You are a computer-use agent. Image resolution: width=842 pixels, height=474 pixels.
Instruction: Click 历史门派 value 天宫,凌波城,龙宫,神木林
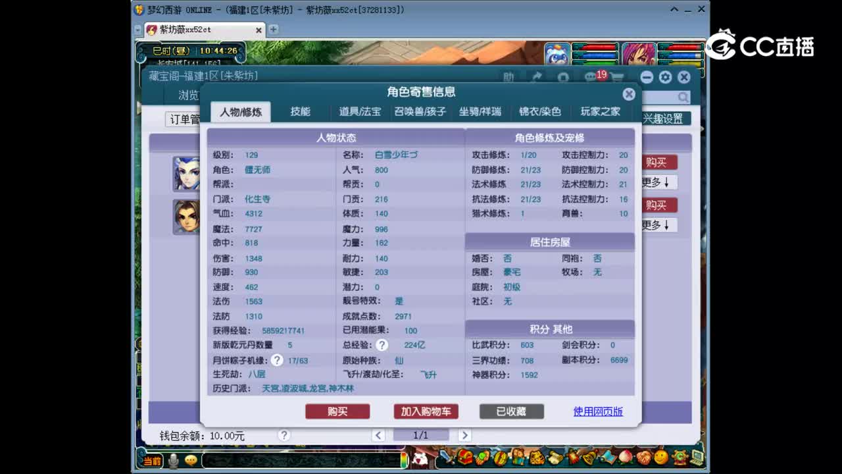pyautogui.click(x=308, y=388)
